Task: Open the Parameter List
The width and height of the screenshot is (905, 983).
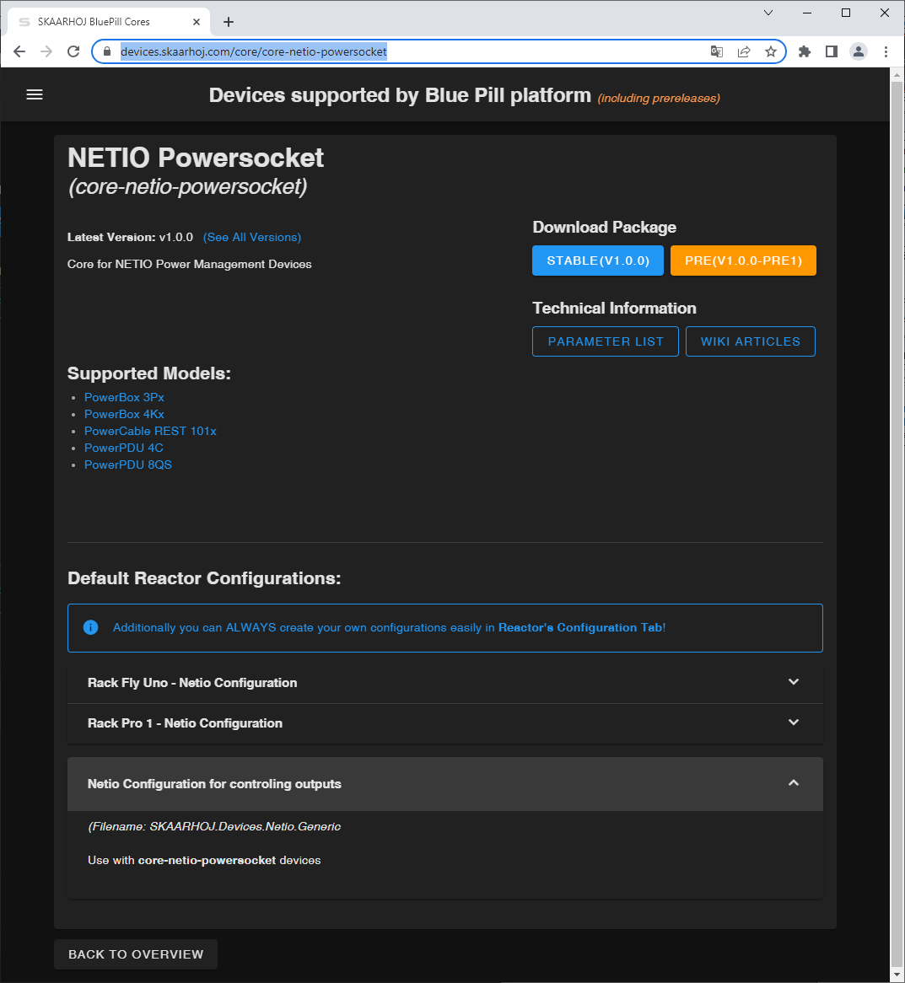Action: point(606,341)
